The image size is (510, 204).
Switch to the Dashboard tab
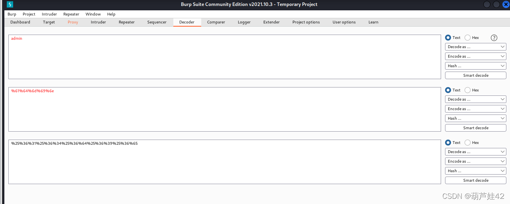tap(20, 22)
